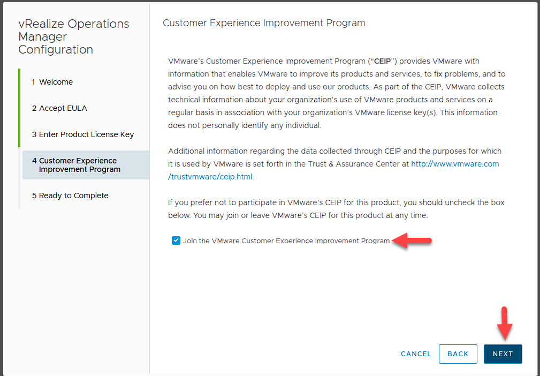Cancel the configuration wizard
This screenshot has height=376, width=540.
416,354
